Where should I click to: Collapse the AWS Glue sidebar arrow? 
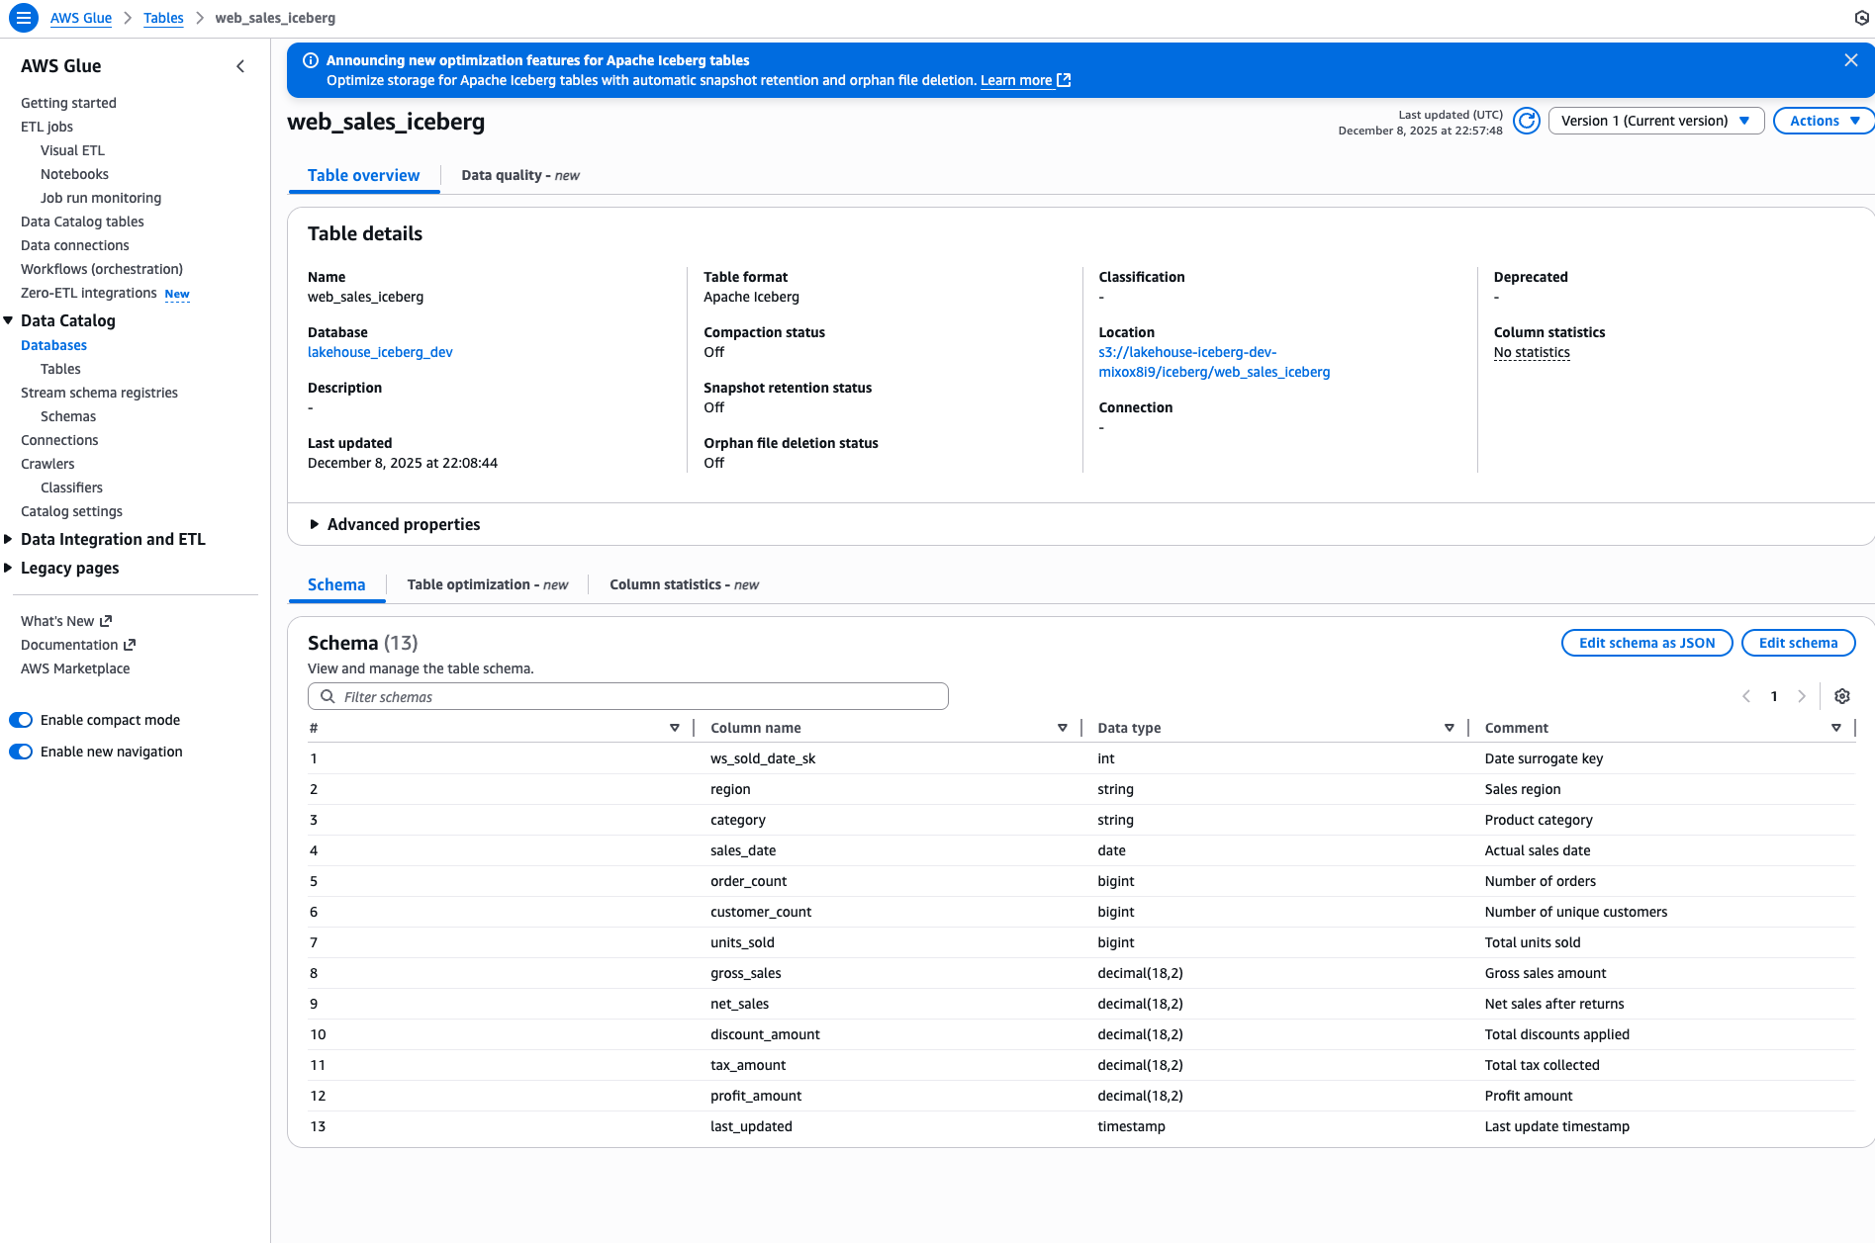240,66
